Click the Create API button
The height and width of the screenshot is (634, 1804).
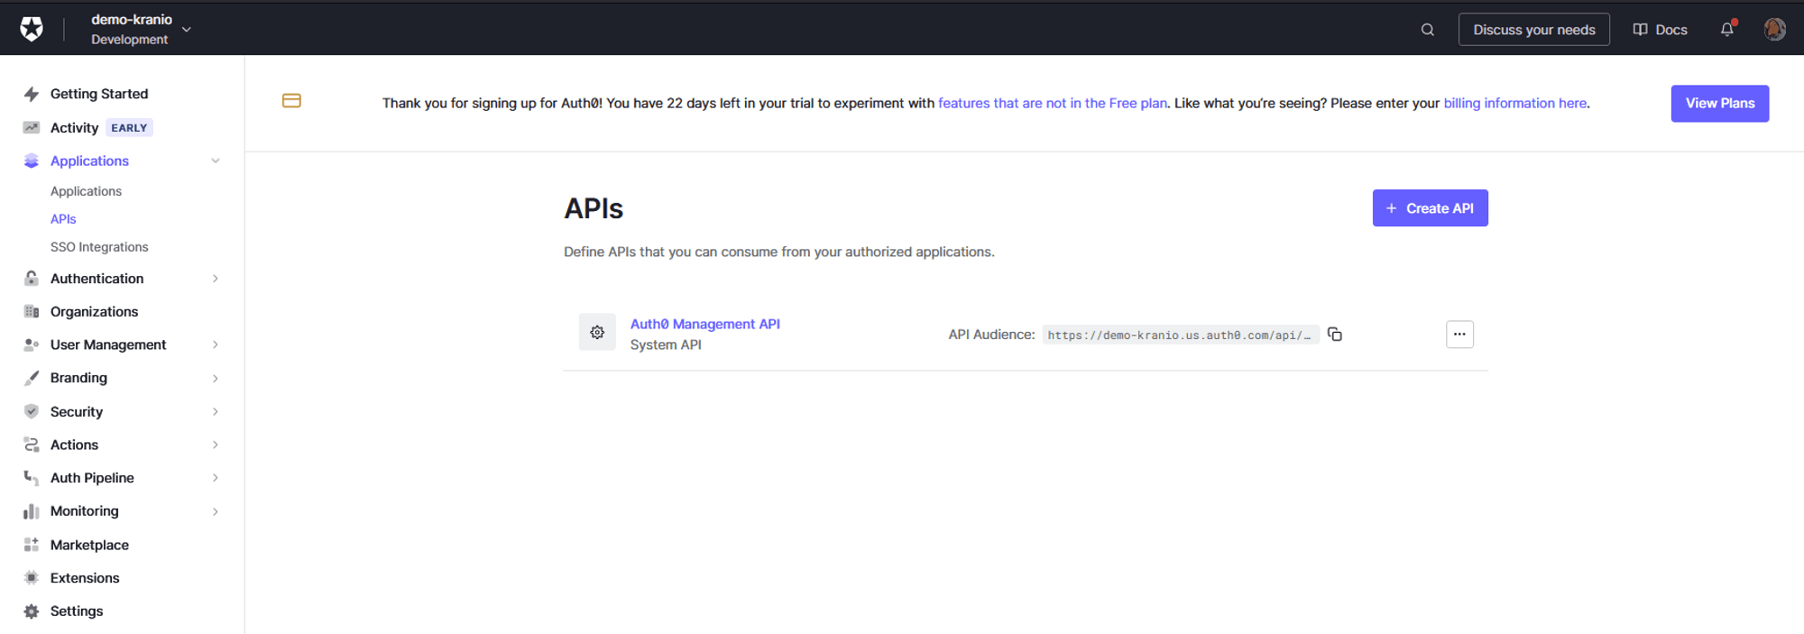(x=1430, y=208)
